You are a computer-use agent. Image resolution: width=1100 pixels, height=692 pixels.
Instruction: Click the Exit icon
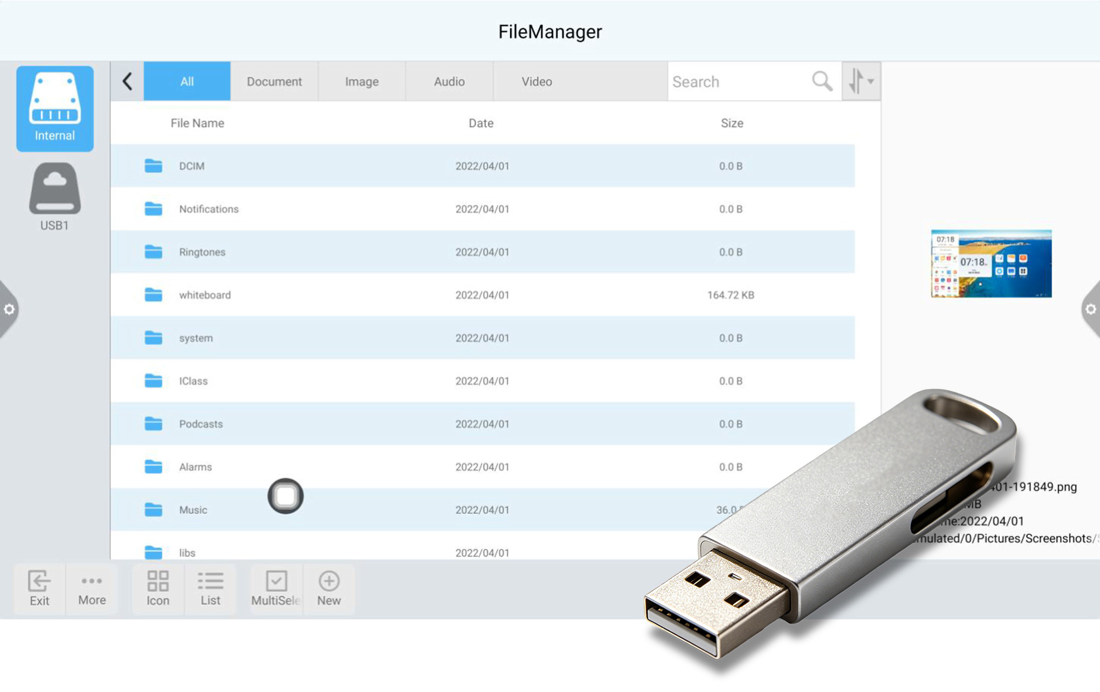[x=39, y=589]
